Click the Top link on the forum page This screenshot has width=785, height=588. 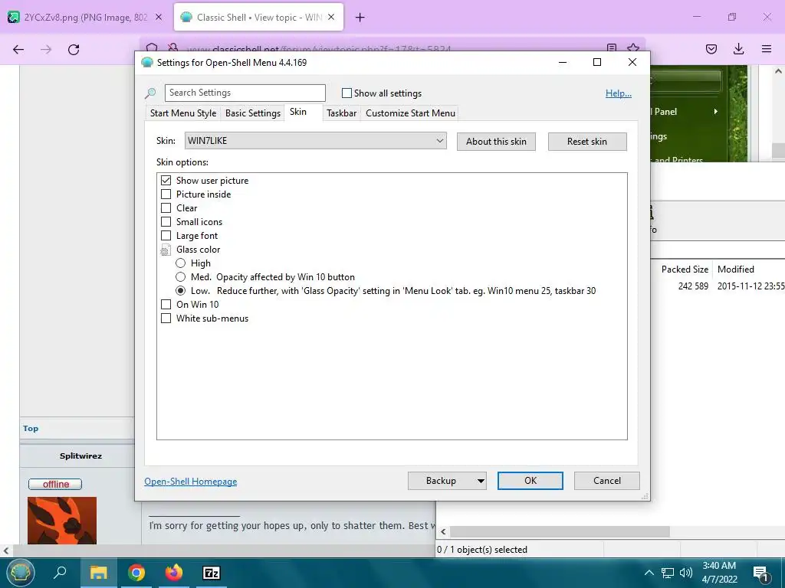(31, 429)
